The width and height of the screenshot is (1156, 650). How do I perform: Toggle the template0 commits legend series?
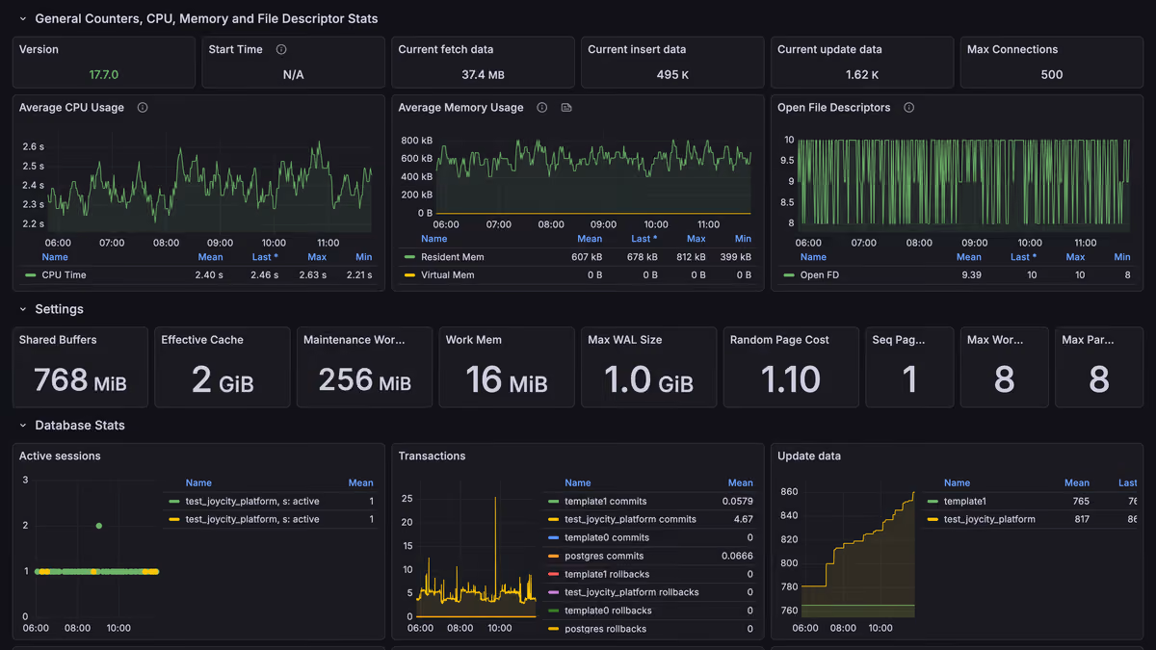pos(607,538)
